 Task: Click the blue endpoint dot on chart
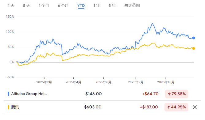194,38
